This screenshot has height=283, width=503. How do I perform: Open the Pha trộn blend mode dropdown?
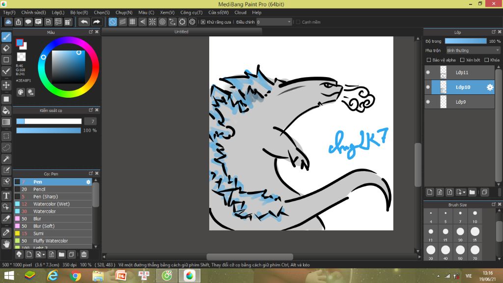point(473,51)
